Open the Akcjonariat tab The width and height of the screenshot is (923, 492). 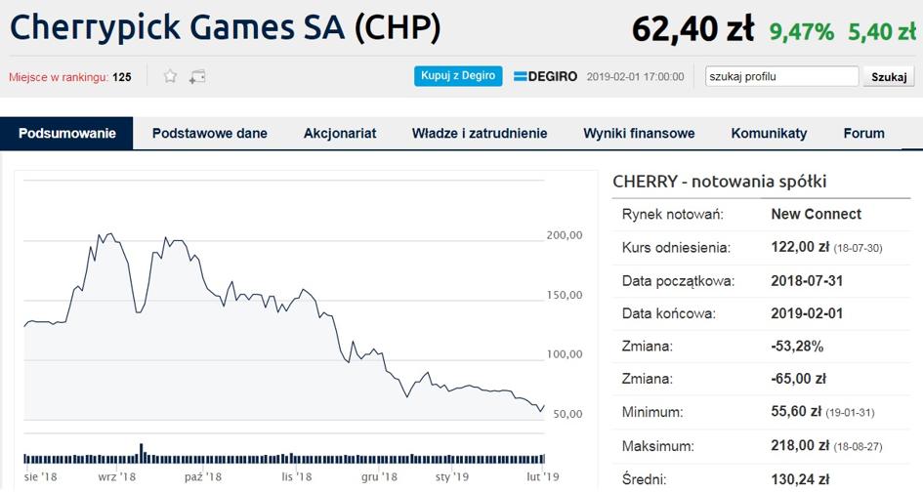click(340, 134)
